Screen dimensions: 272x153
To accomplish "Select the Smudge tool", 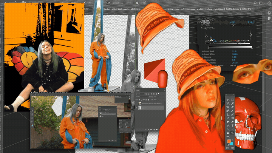I will tap(228, 122).
